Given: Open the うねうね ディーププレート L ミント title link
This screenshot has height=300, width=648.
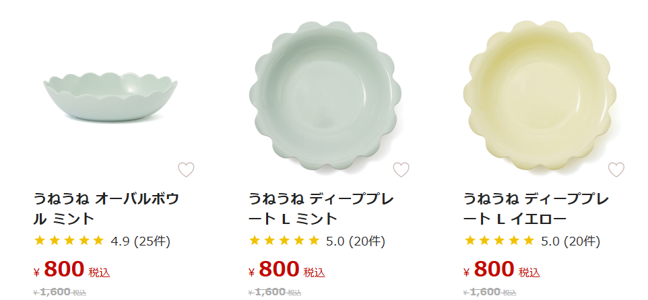Looking at the screenshot, I should click(x=321, y=209).
